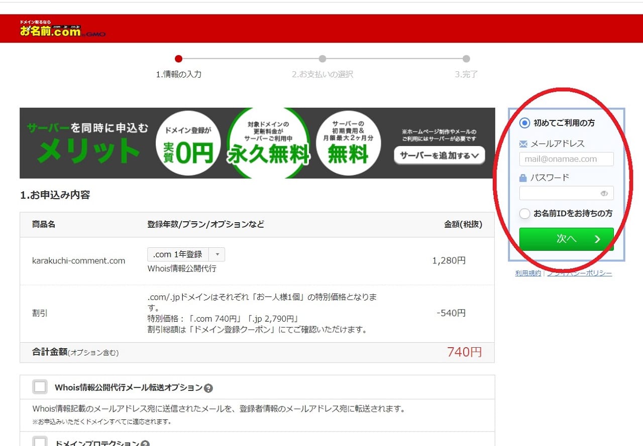Image resolution: width=643 pixels, height=446 pixels.
Task: Click the 永久無料 circle badge
Action: pos(268,144)
